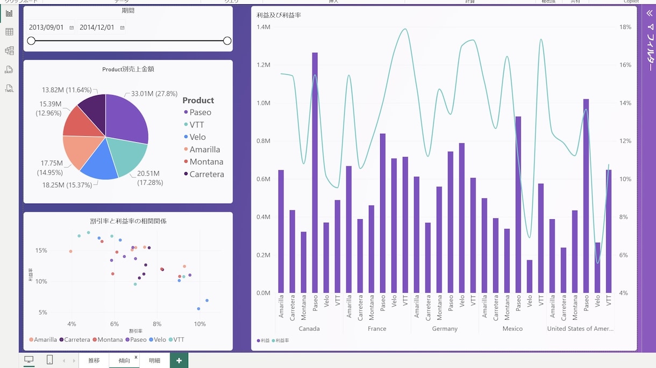656x368 pixels.
Task: Select Amarilla in the pie chart Product legend
Action: [x=202, y=149]
